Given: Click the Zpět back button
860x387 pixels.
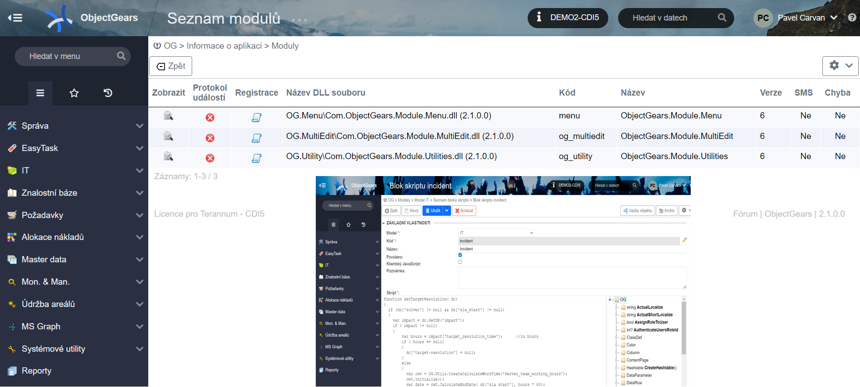Looking at the screenshot, I should click(171, 66).
